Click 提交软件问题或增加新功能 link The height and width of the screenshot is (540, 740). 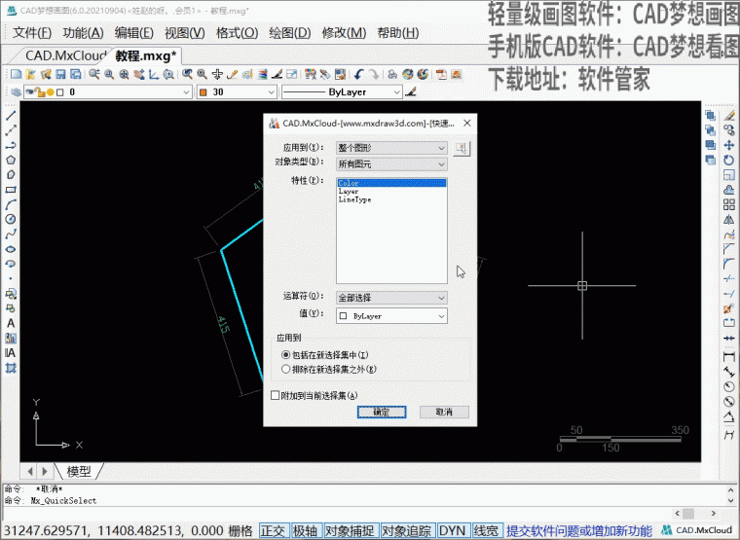(x=579, y=530)
